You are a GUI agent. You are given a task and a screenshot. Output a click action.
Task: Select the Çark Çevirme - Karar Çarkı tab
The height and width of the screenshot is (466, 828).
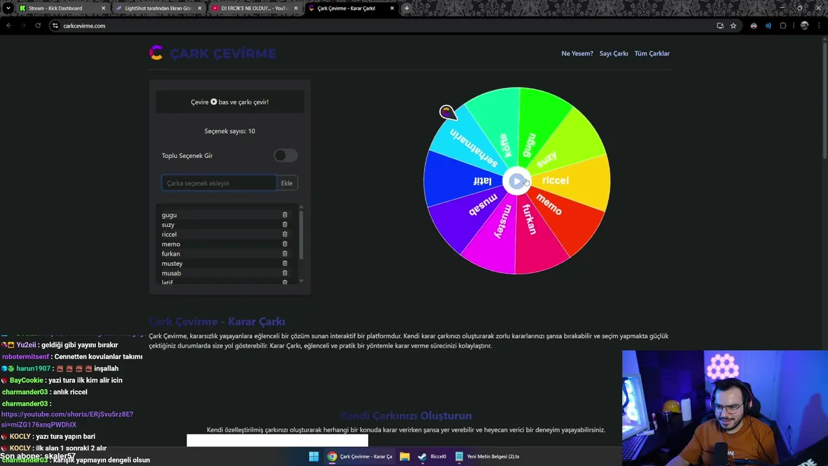[350, 8]
